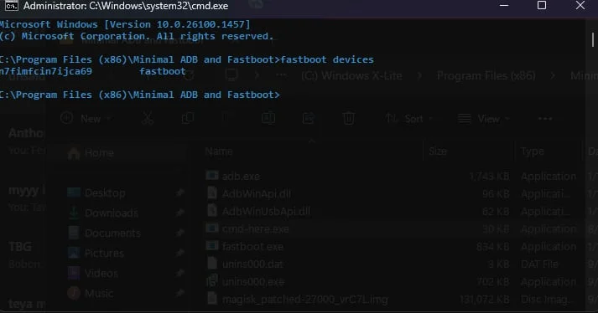Click the DAT File type cell

pos(539,264)
